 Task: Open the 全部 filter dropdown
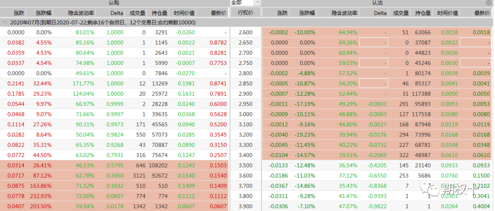257,3
